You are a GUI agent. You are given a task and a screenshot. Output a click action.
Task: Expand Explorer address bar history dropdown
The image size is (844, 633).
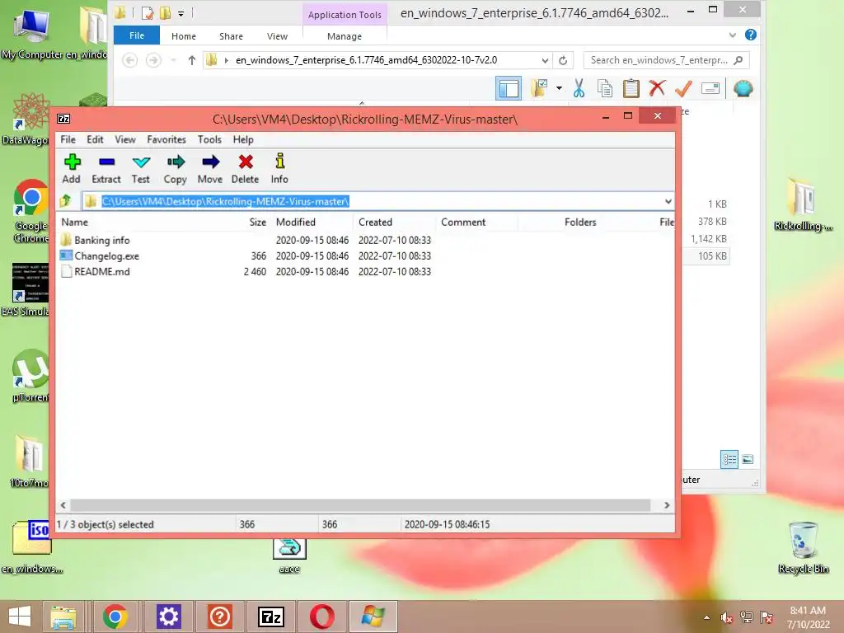coord(545,60)
